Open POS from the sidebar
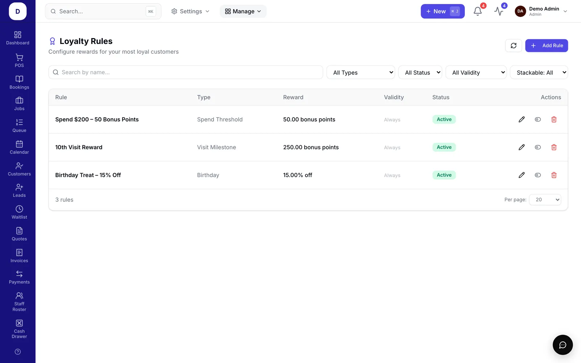The height and width of the screenshot is (363, 581). coord(19,61)
